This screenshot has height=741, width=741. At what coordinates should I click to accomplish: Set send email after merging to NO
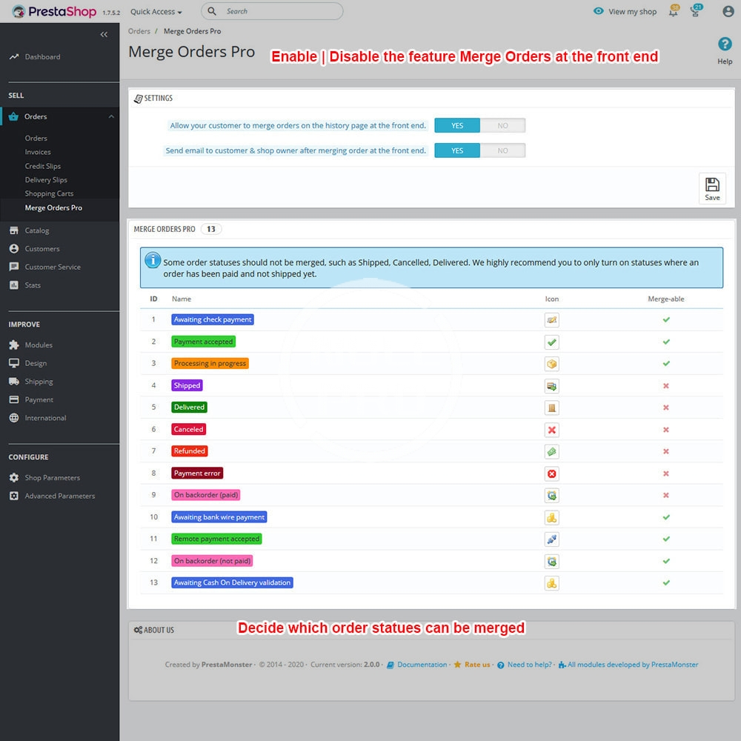coord(502,150)
